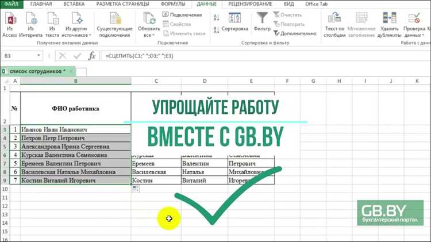
Task: Open Подключения list button
Action: pyautogui.click(x=182, y=15)
